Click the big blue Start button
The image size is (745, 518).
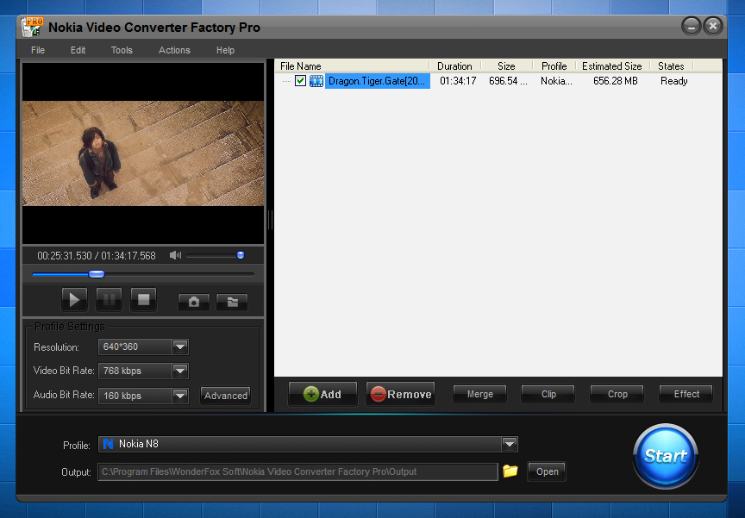[665, 456]
